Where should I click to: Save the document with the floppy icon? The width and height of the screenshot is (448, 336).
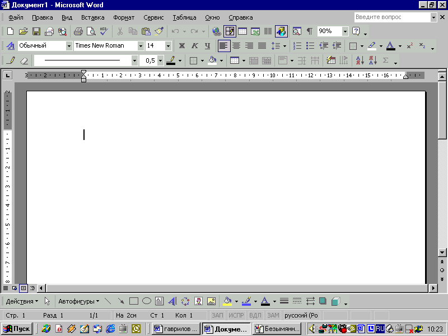[36, 31]
